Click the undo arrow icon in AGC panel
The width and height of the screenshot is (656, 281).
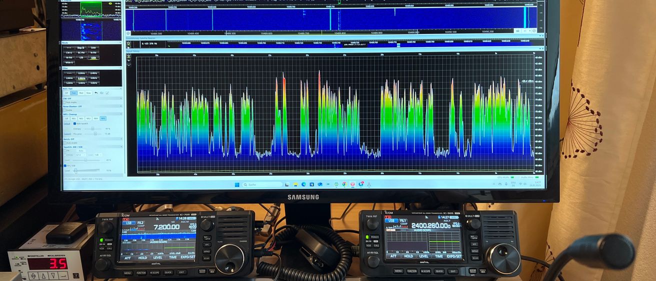(x=96, y=93)
